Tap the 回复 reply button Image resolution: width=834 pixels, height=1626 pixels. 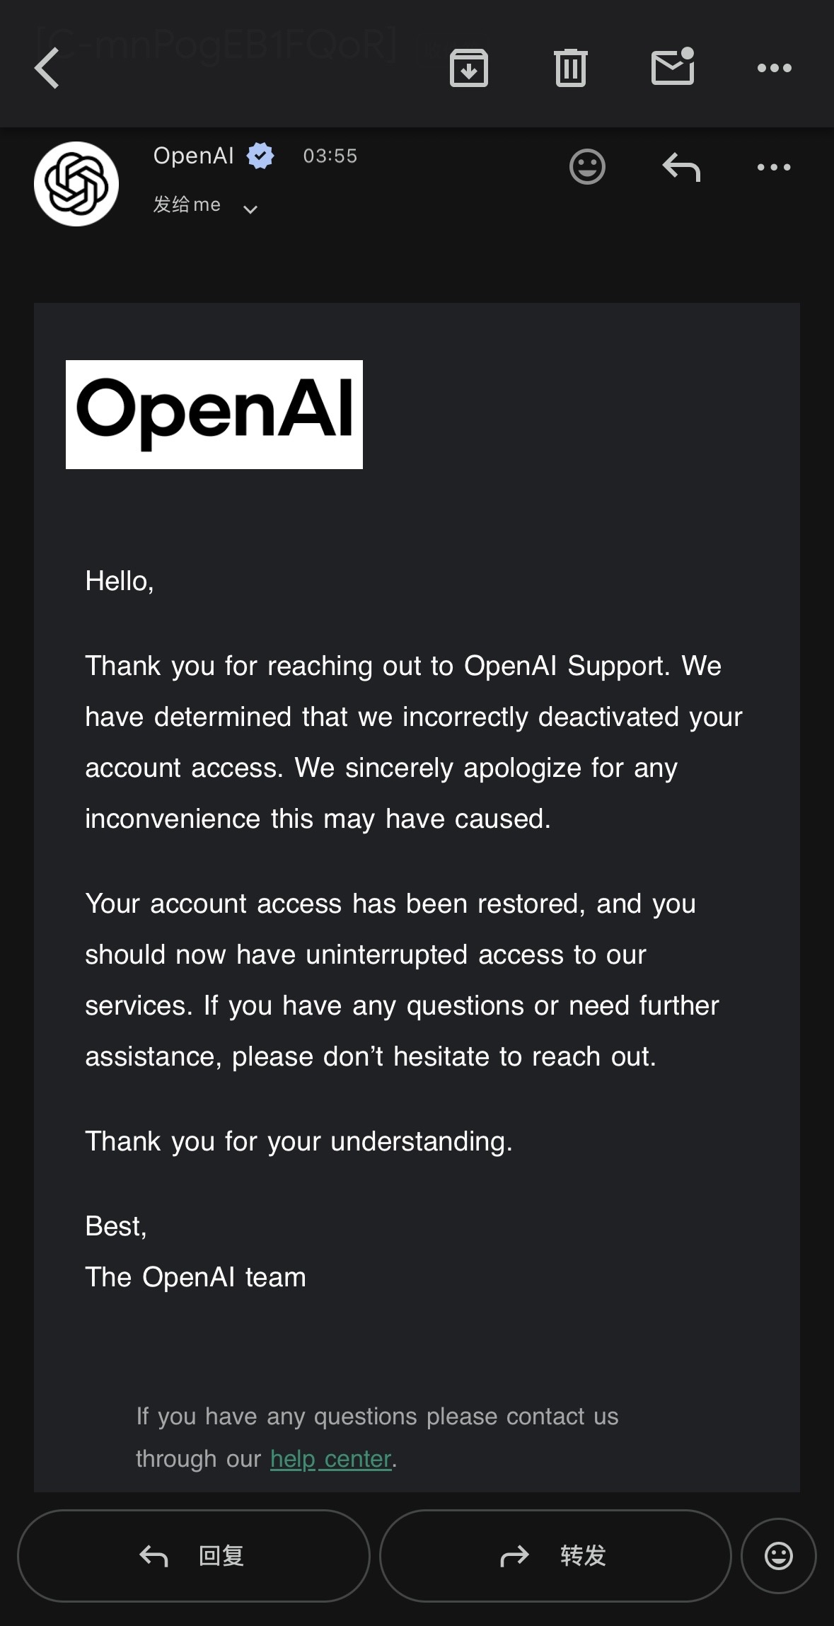193,1556
